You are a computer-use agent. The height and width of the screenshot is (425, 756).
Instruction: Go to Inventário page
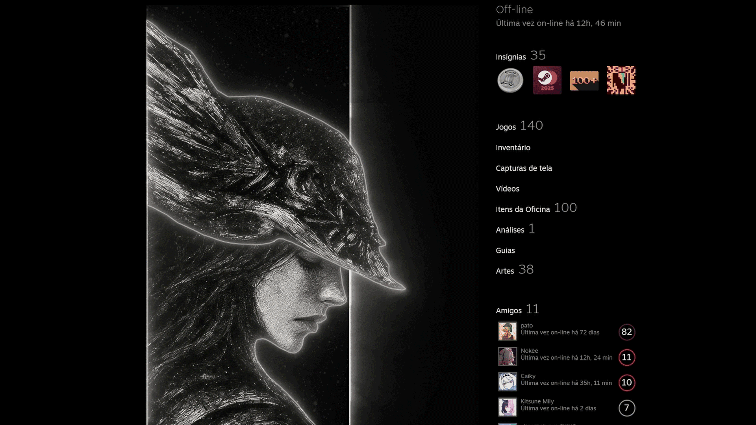(513, 148)
